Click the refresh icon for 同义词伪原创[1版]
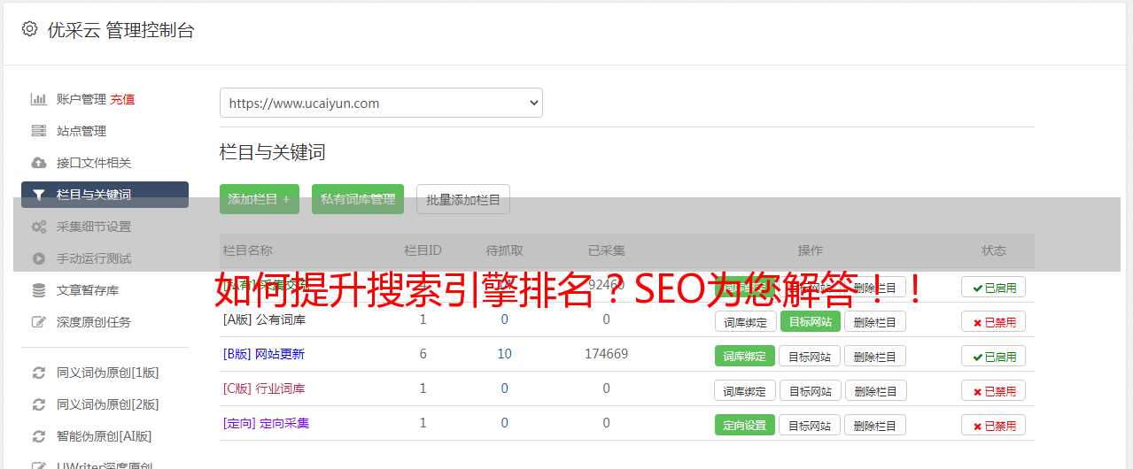The height and width of the screenshot is (469, 1133). pos(38,373)
